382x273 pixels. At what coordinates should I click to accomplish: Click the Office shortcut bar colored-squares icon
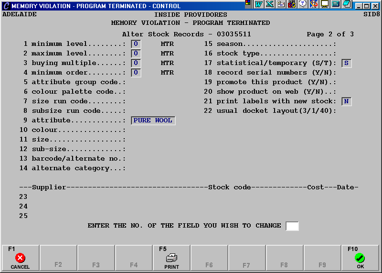[248, 4]
